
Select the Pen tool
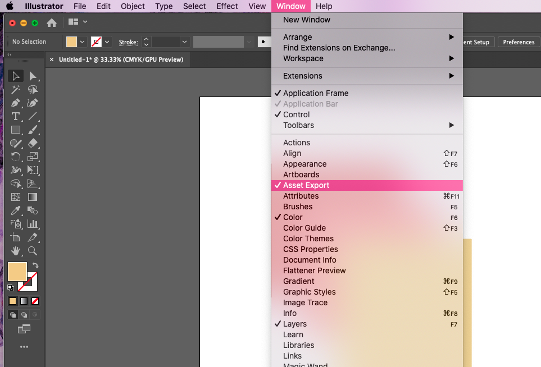(x=16, y=103)
